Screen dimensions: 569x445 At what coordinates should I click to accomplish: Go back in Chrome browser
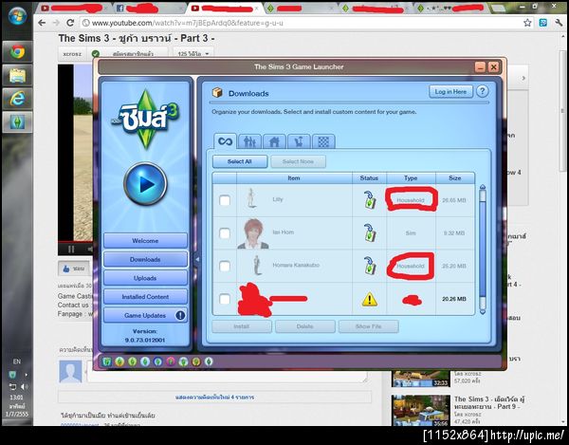[x=42, y=23]
